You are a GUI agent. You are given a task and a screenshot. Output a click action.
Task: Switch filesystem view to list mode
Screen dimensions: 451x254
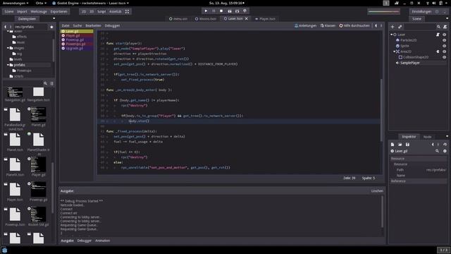tap(51, 83)
